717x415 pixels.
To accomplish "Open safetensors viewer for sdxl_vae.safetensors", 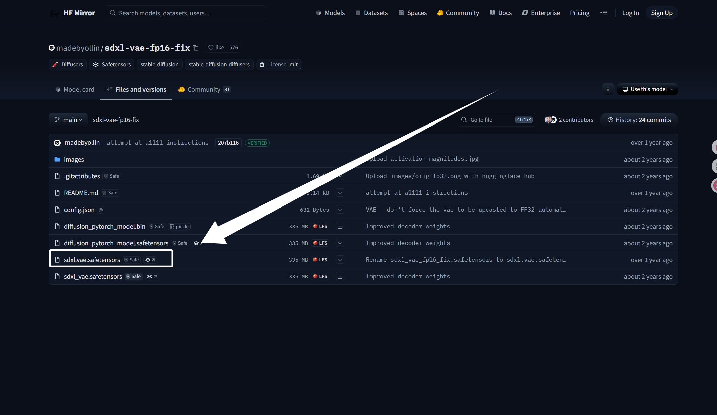I will pos(152,276).
